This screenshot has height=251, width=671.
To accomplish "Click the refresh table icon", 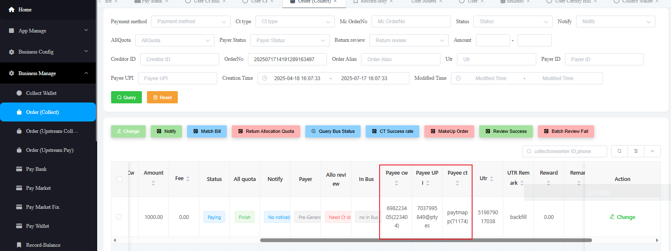I will (x=619, y=151).
